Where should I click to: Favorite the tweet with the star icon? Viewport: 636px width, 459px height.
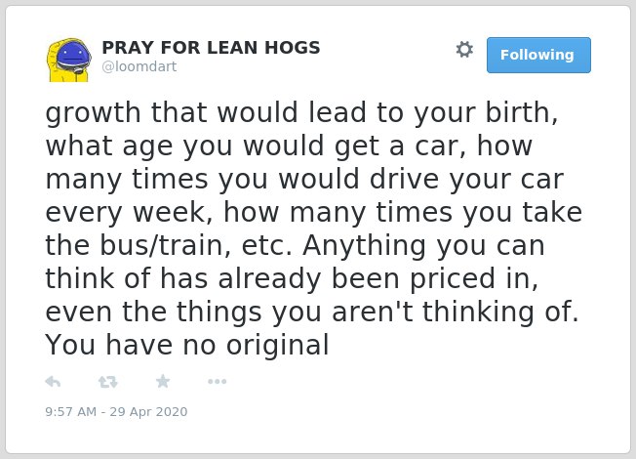click(x=163, y=382)
